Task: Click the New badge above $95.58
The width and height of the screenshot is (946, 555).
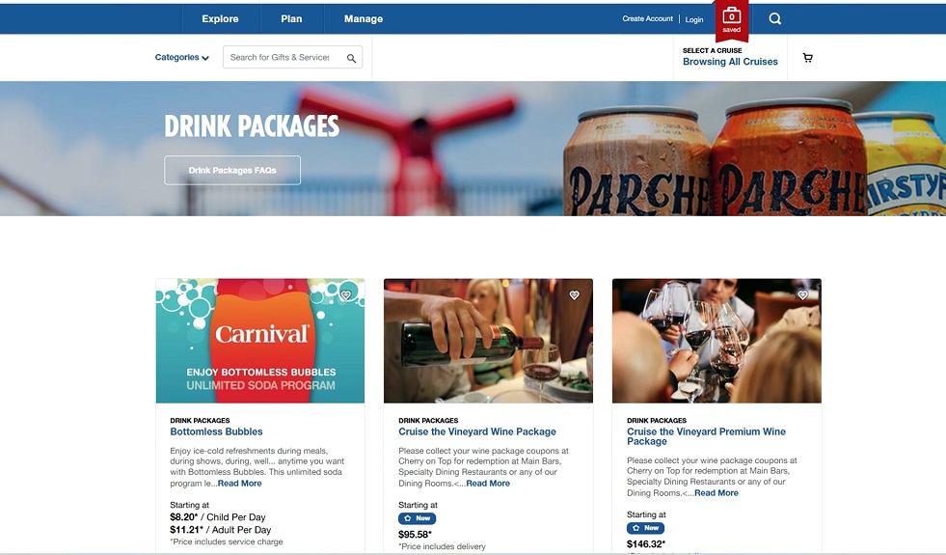Action: point(417,518)
